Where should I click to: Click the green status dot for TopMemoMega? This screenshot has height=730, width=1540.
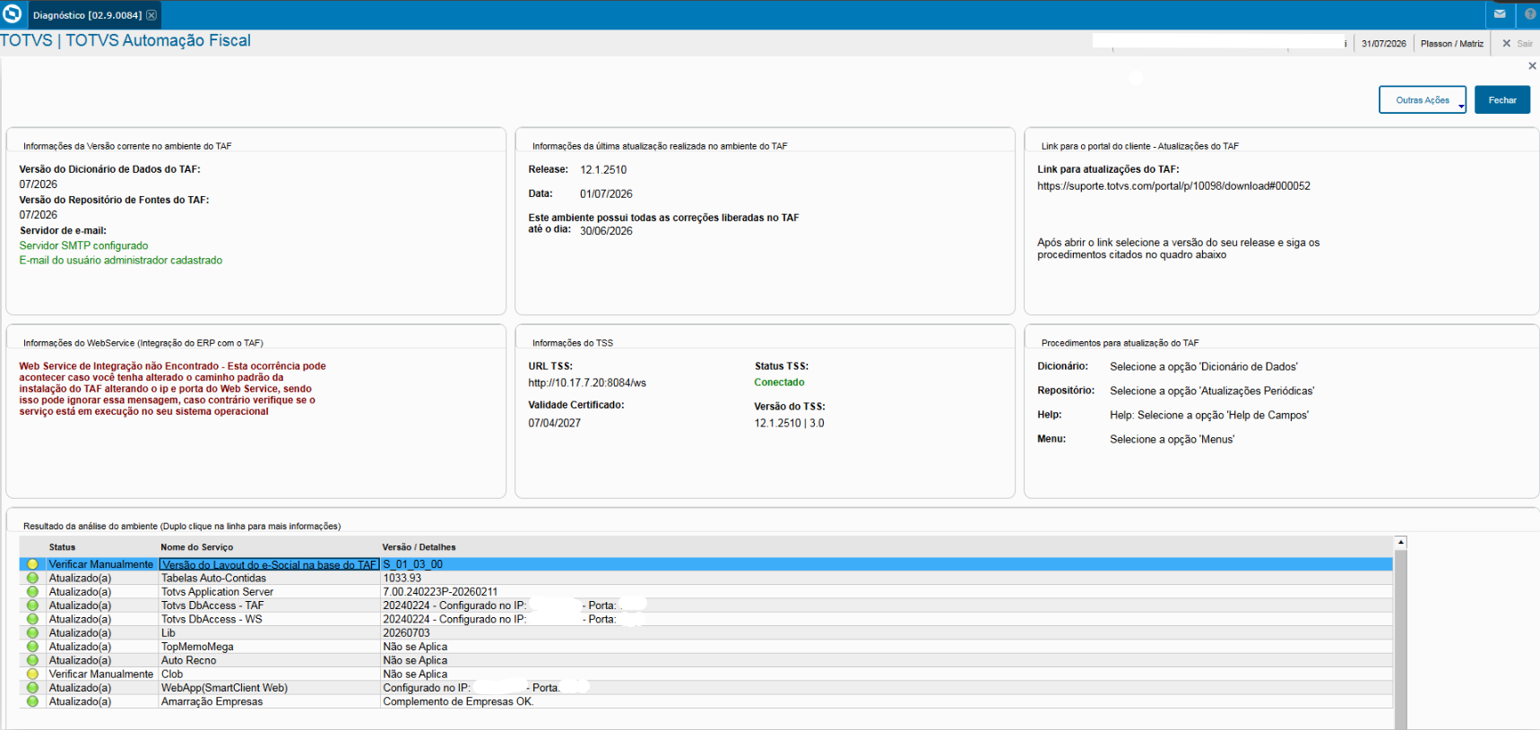tap(33, 647)
